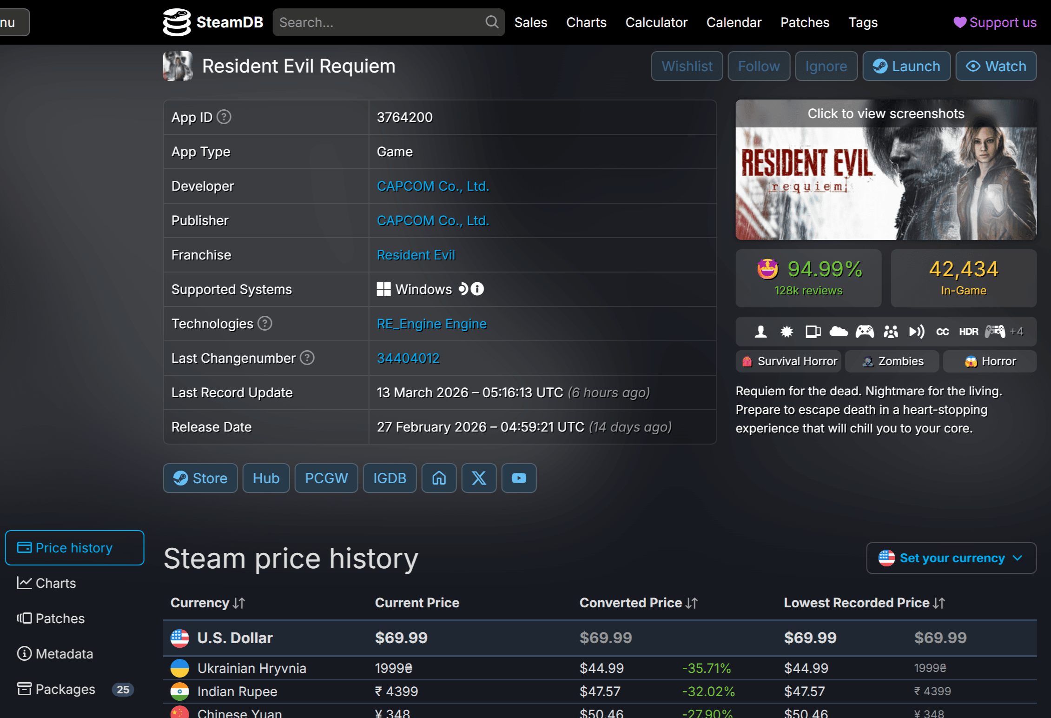
Task: Expand the Set your currency dropdown
Action: [952, 558]
